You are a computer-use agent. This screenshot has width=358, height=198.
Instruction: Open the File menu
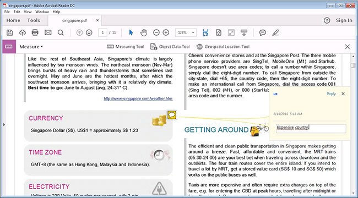click(x=7, y=12)
